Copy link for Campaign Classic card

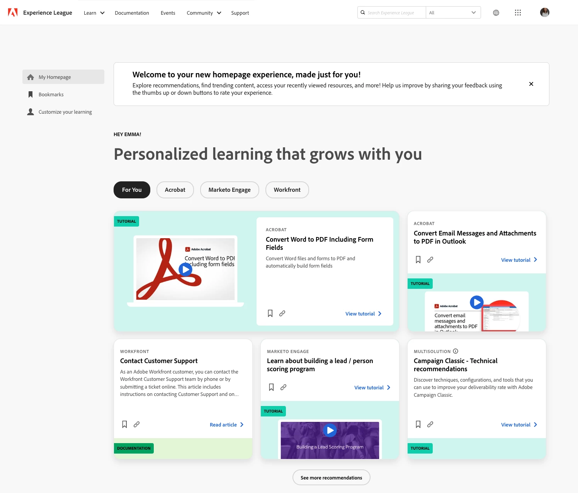(430, 425)
